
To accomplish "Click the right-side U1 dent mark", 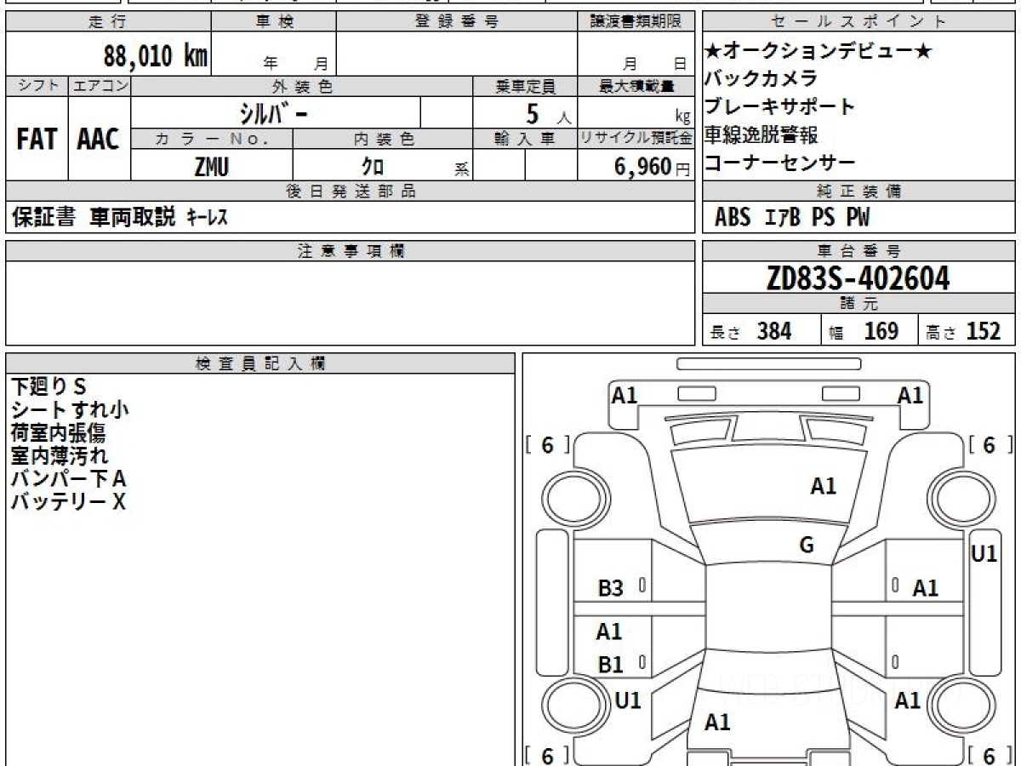I will click(x=984, y=554).
